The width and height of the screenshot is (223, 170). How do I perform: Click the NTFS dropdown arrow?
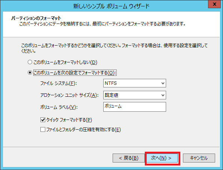click(163, 83)
